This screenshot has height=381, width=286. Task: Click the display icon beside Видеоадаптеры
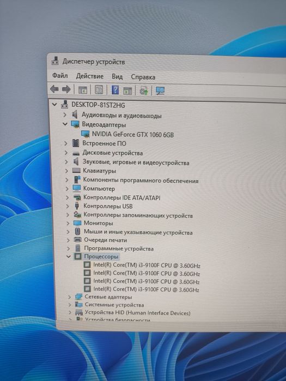pyautogui.click(x=75, y=124)
